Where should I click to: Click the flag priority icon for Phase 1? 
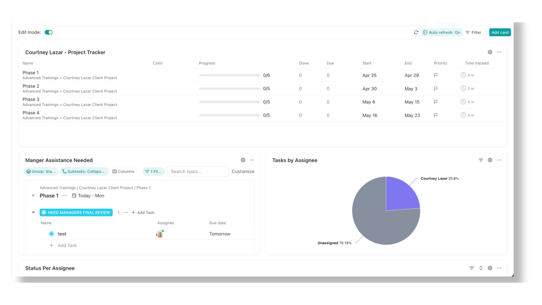point(436,75)
